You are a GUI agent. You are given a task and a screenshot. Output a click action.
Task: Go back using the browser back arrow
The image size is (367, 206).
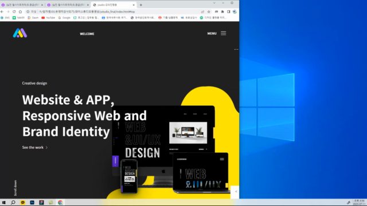point(2,11)
